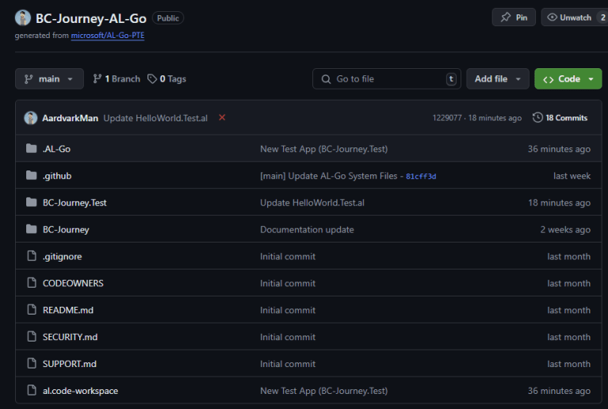
Task: Open the SUPPORT.md file
Action: coord(70,364)
